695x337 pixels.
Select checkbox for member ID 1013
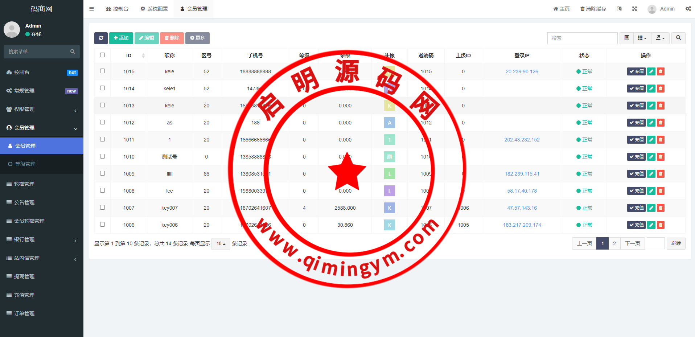(x=102, y=105)
